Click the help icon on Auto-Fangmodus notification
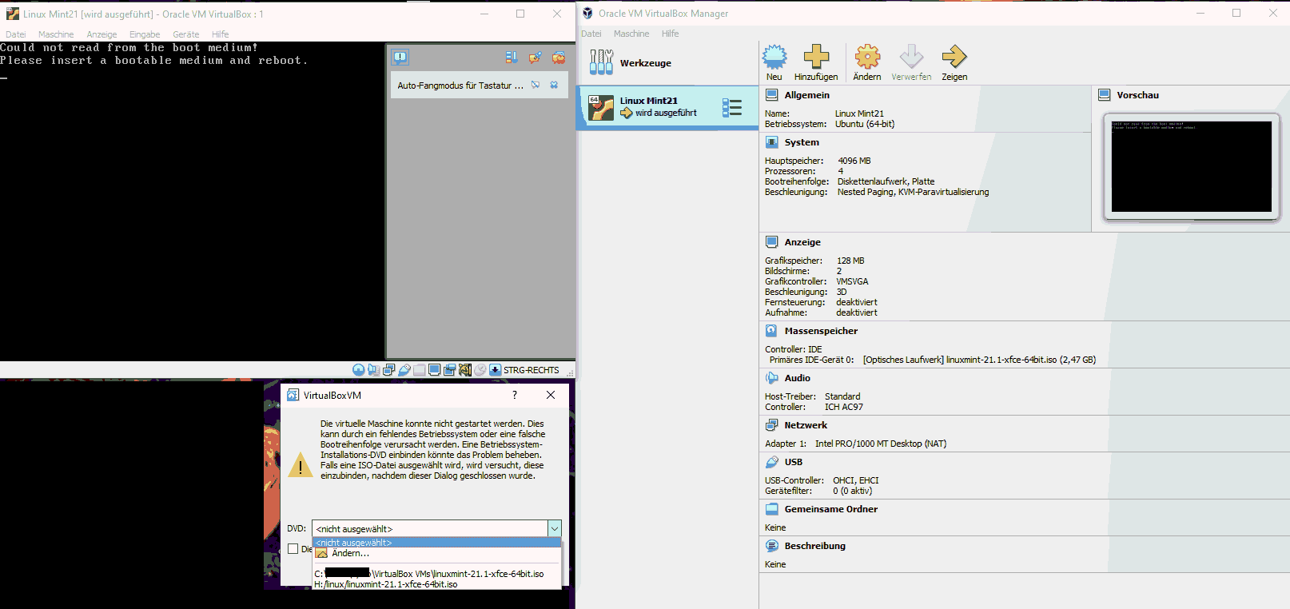 536,85
